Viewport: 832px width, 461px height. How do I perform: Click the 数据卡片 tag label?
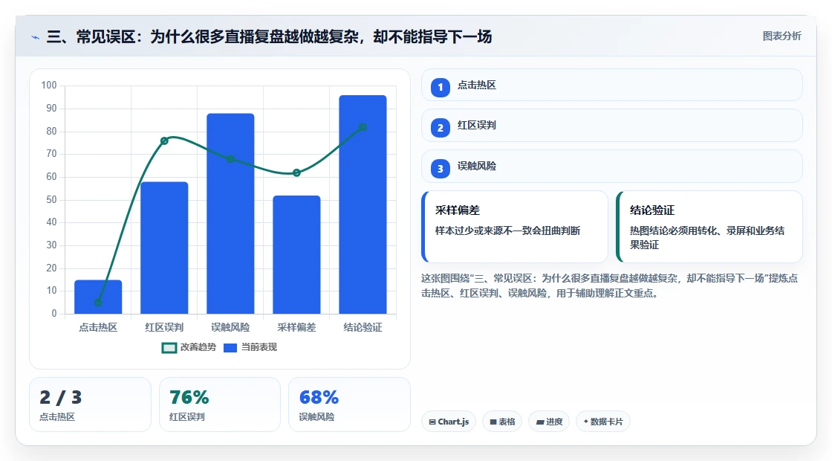coord(606,422)
